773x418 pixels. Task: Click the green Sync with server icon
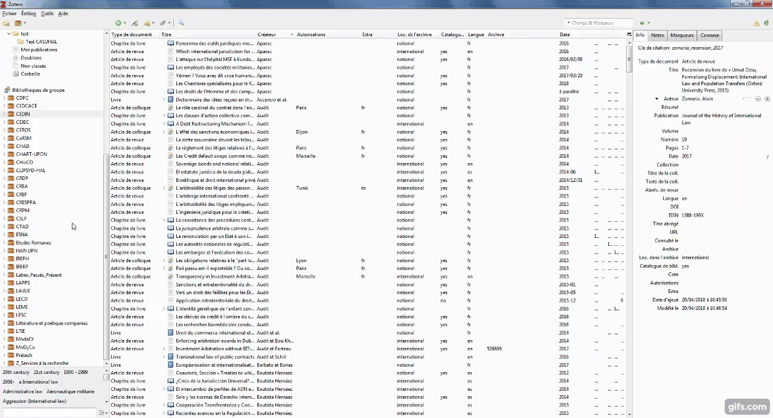(766, 23)
